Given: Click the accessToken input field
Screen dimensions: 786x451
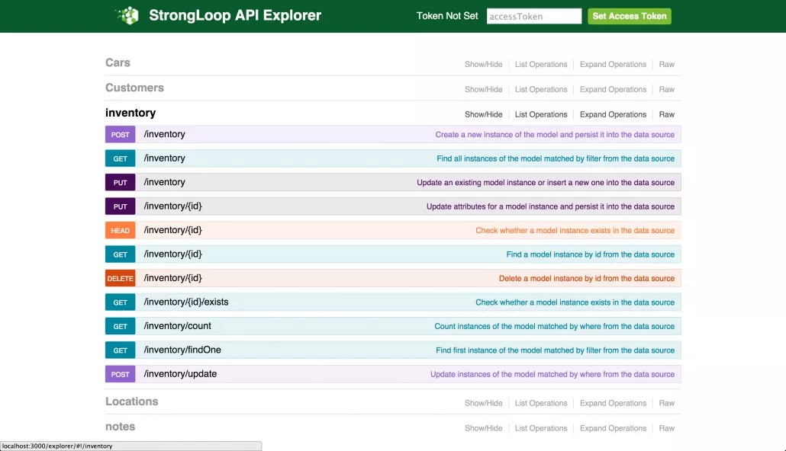Looking at the screenshot, I should [533, 16].
